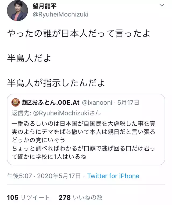
Task: Open the tweet author's profile photo
Action: (17, 10)
